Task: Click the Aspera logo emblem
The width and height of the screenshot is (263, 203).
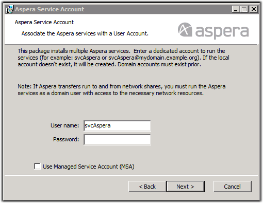Action: (x=185, y=30)
